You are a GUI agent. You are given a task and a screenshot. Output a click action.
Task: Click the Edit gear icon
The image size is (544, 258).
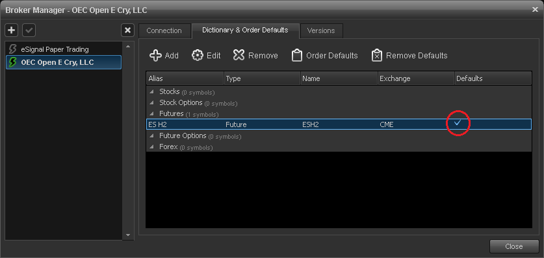198,56
